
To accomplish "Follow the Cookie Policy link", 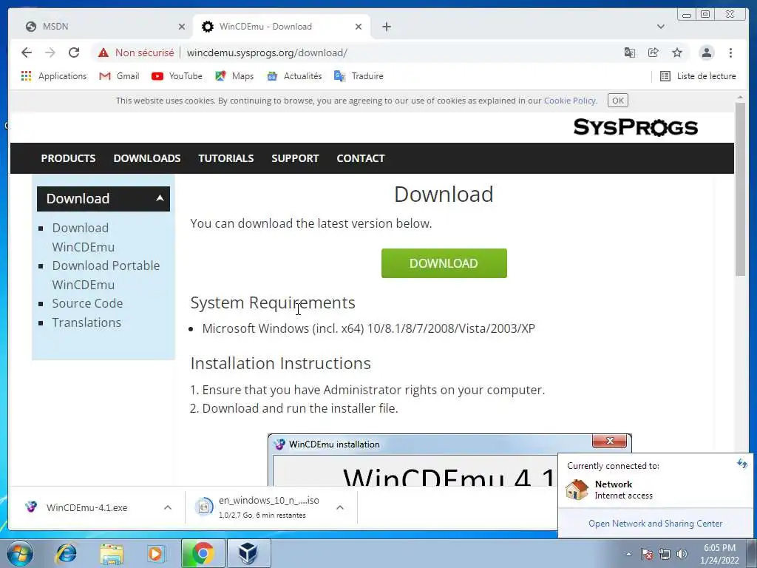I will point(570,101).
